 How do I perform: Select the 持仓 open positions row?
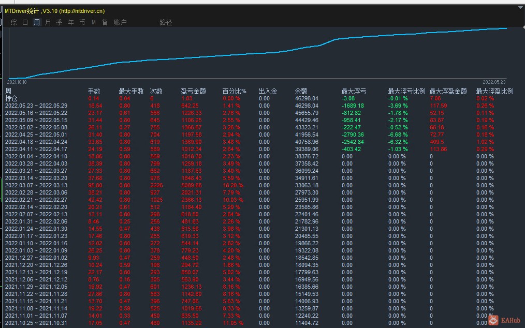pyautogui.click(x=11, y=98)
